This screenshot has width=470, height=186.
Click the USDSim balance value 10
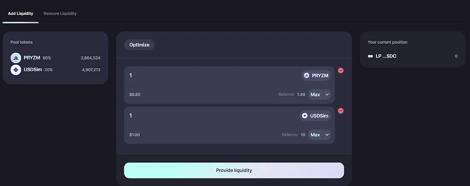(303, 135)
